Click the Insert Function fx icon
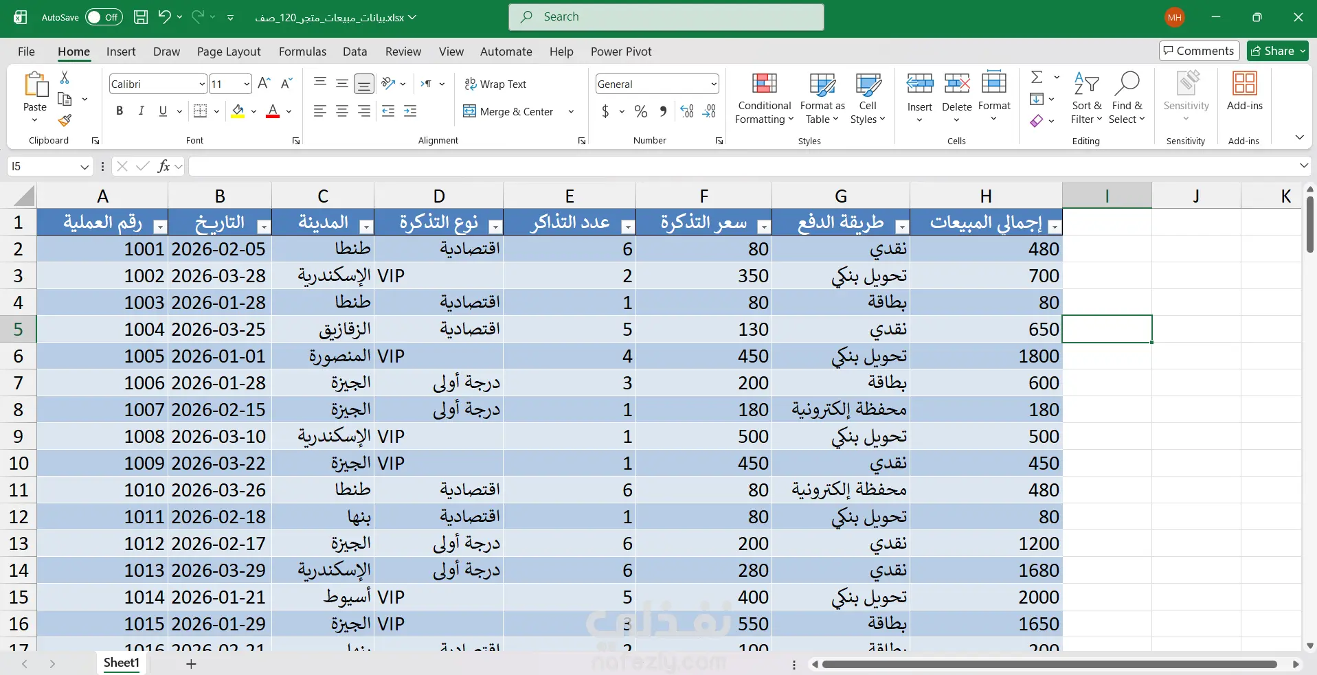 (x=164, y=166)
